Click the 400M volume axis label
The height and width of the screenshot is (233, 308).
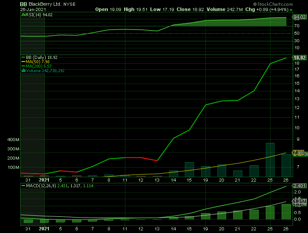[x=13, y=139]
